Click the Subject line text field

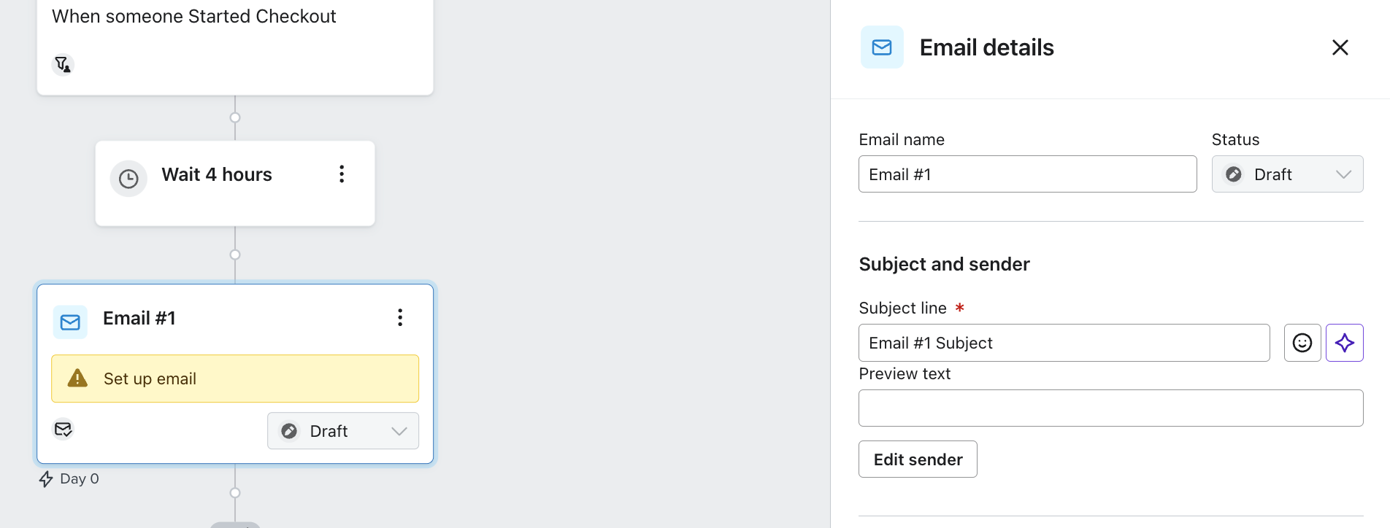pyautogui.click(x=1064, y=343)
